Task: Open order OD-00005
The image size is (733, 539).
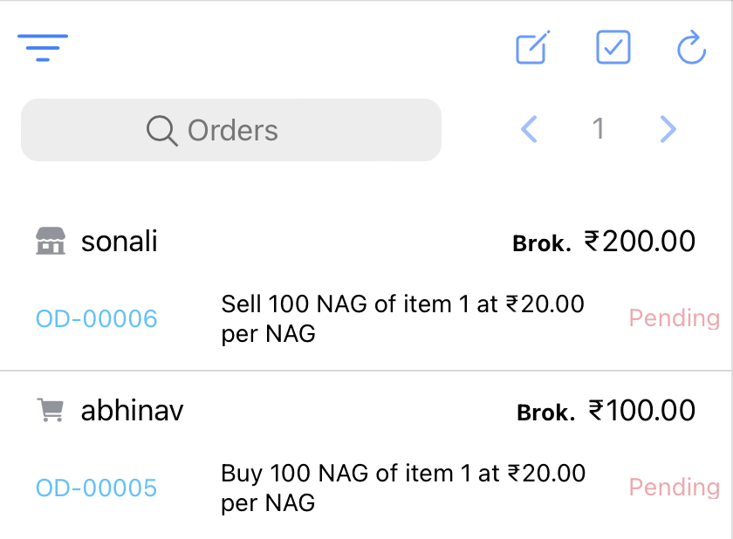Action: click(96, 488)
